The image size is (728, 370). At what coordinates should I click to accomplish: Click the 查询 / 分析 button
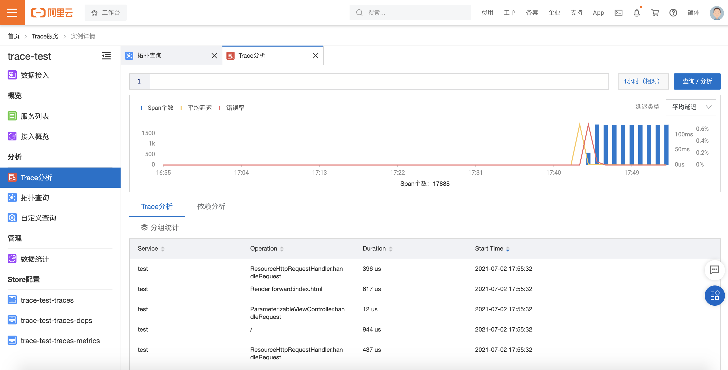(697, 81)
